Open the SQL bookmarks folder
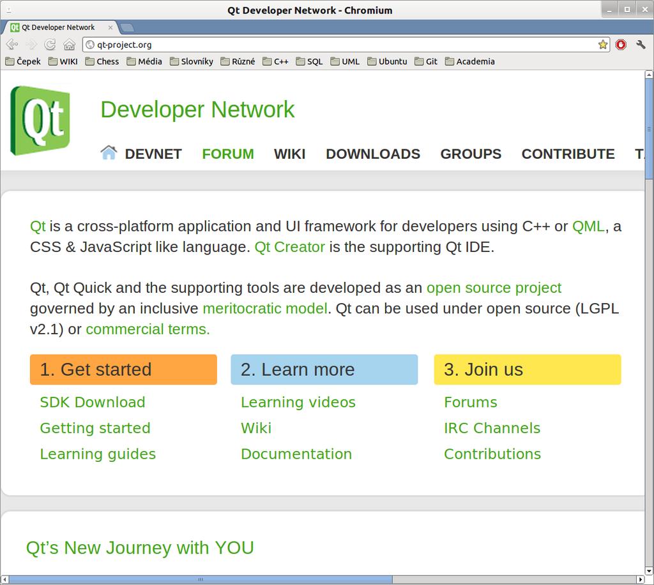This screenshot has width=654, height=585. click(x=309, y=61)
